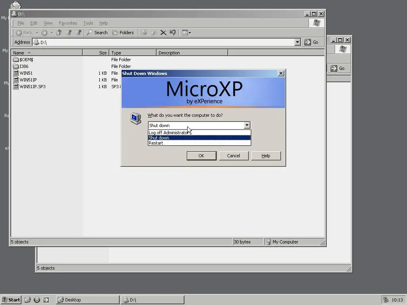This screenshot has height=305, width=407.
Task: Click the Undo toolbar icon
Action: [172, 33]
